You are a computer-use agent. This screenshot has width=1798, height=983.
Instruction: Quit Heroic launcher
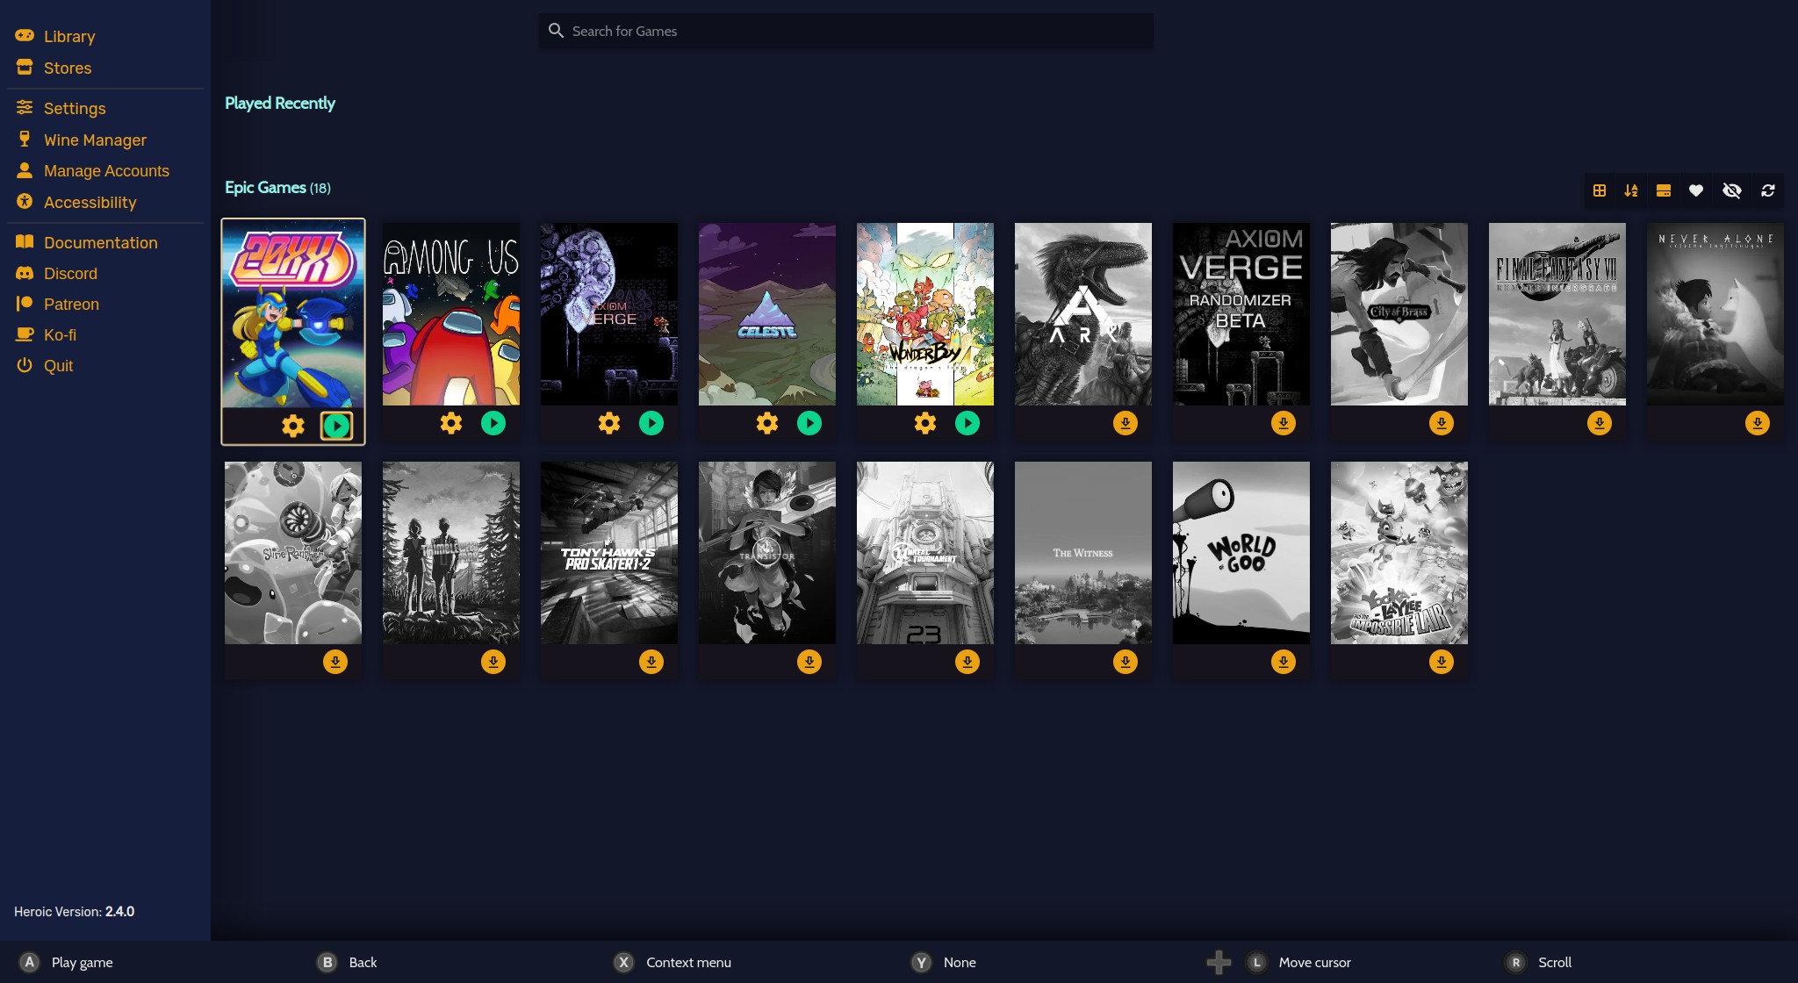(x=44, y=365)
